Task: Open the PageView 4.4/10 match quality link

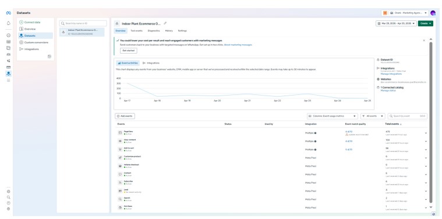Action: [349, 132]
